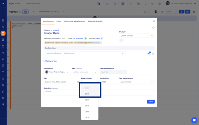Open the Profissional dropdown
Image resolution: width=199 pixels, height=125 pixels.
coord(57,72)
